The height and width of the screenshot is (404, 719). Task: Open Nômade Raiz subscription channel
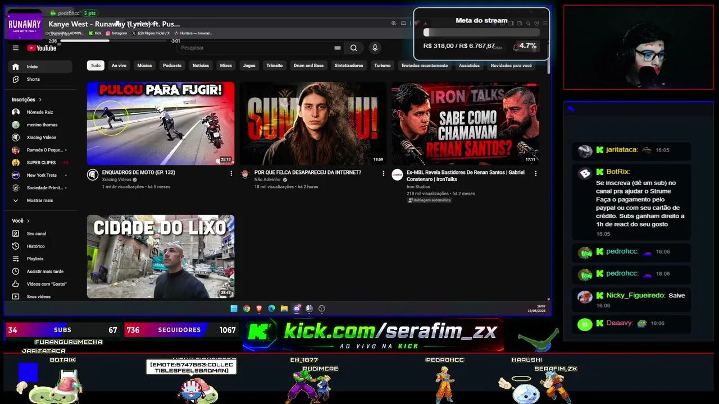click(41, 112)
